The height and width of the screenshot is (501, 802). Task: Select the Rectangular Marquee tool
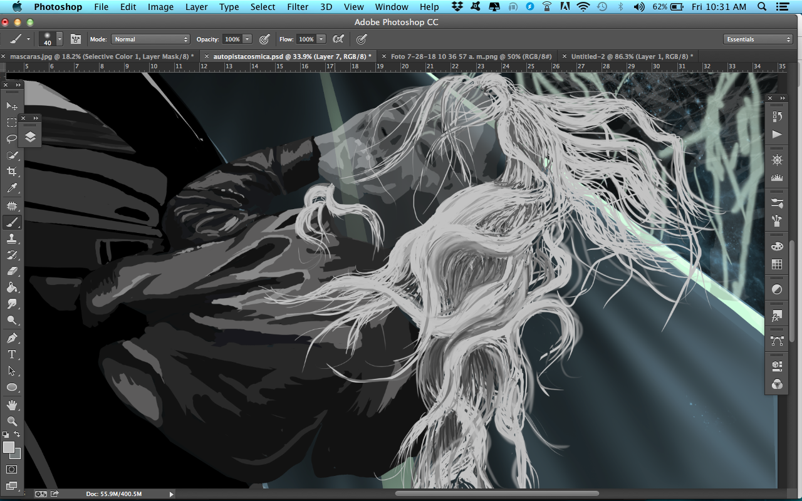[12, 123]
